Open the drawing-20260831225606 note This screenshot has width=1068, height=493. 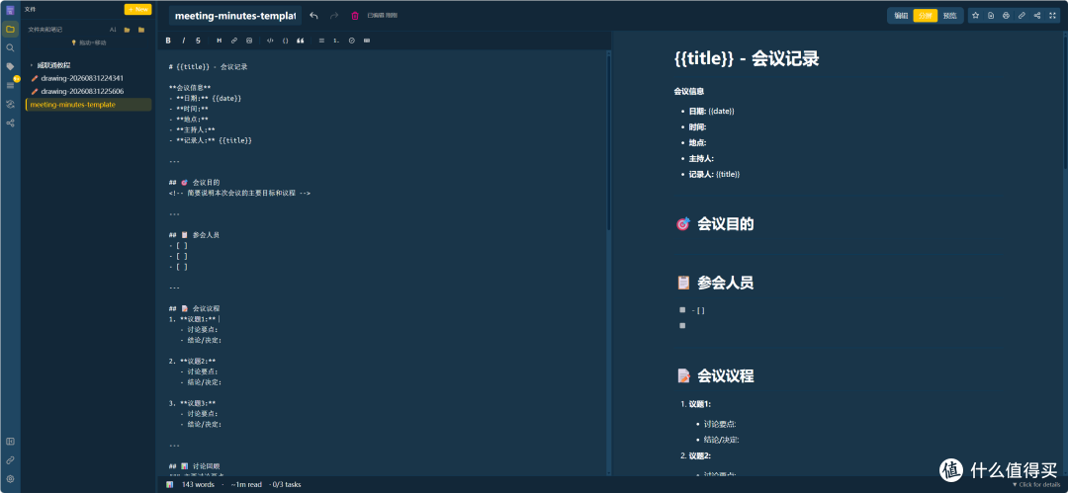click(x=82, y=91)
